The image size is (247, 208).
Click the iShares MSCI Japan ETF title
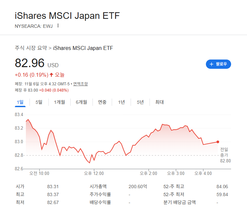point(67,16)
